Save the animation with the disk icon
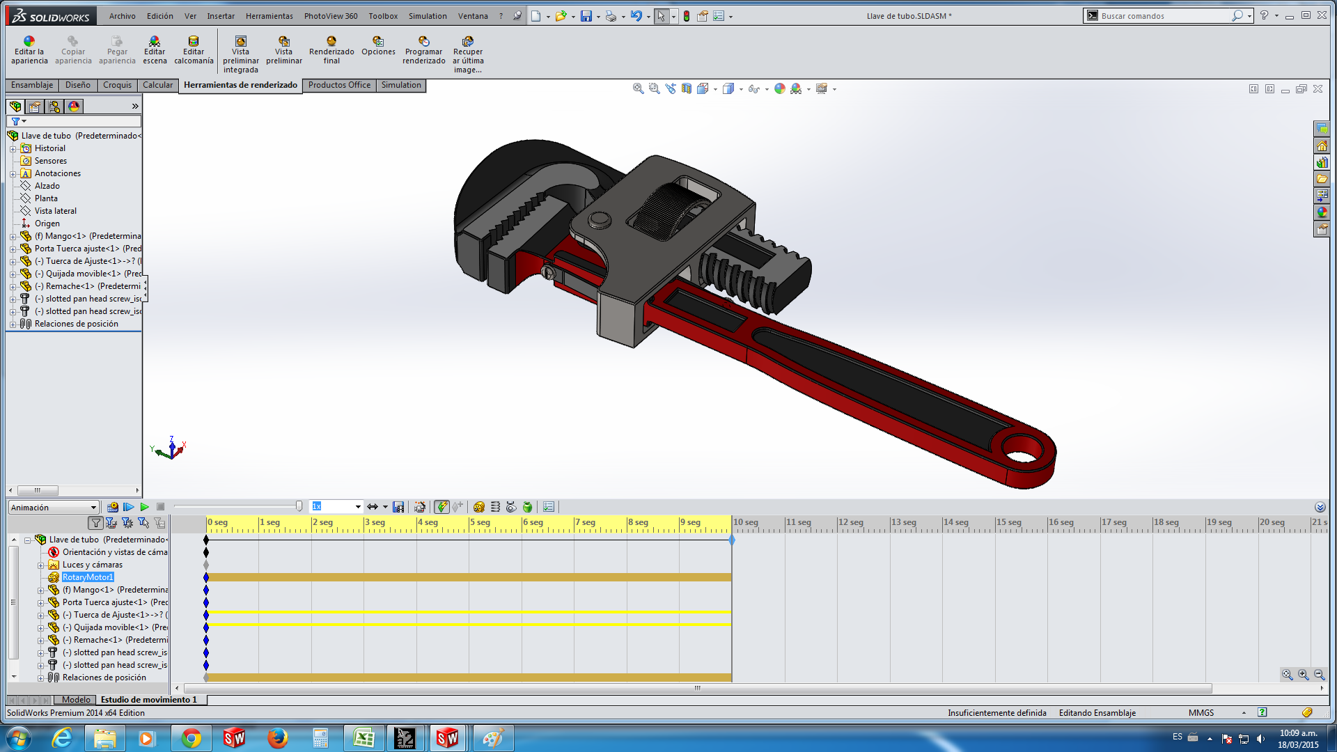The height and width of the screenshot is (752, 1337). coord(398,507)
